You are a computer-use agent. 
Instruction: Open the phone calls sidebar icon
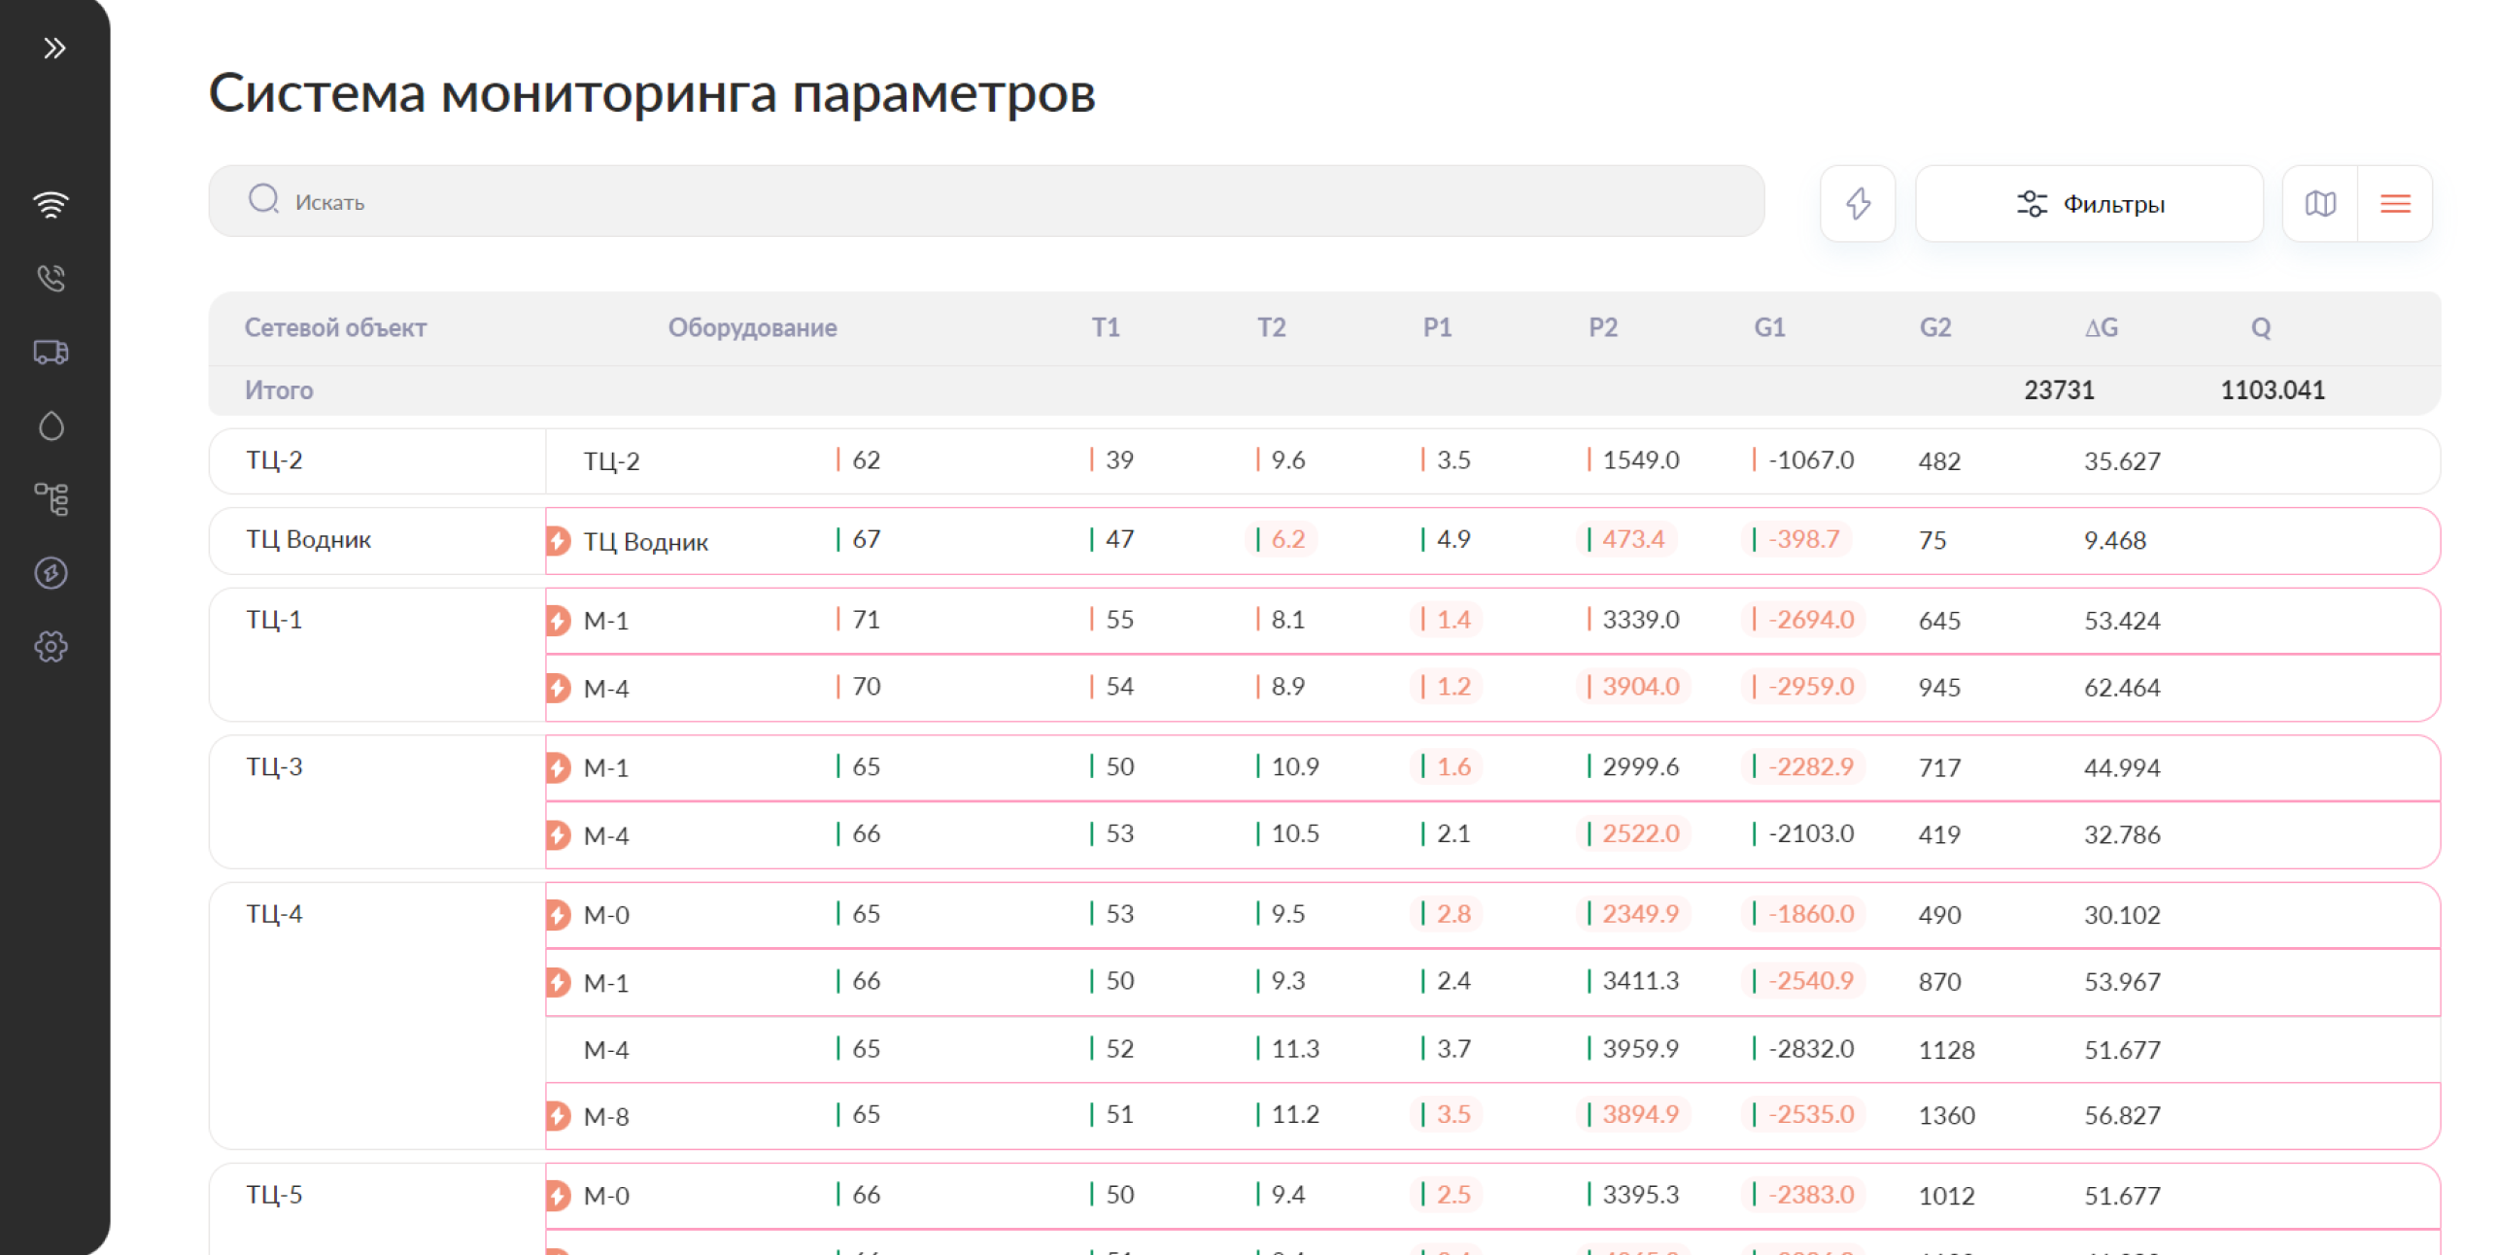[51, 279]
